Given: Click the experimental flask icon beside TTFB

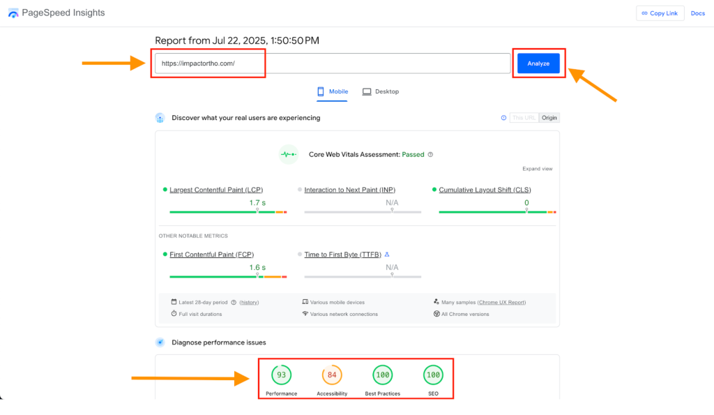Looking at the screenshot, I should coord(387,254).
